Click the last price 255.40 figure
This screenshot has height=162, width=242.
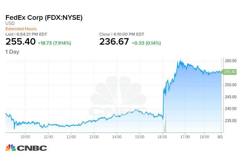[x=21, y=42]
